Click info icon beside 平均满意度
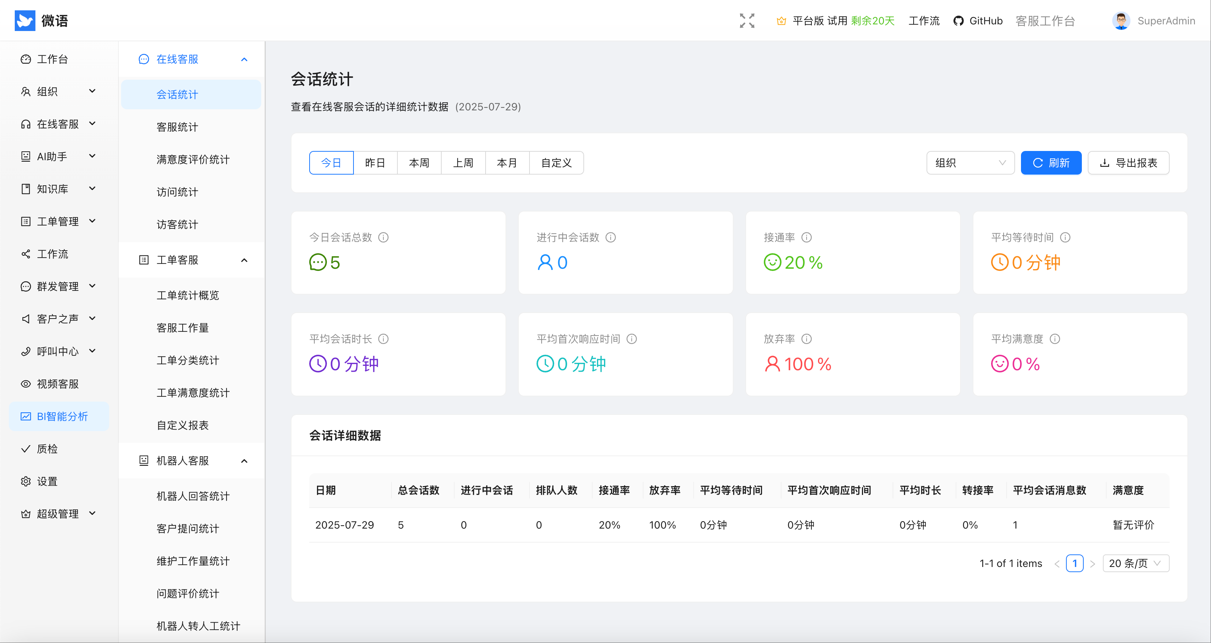1211x643 pixels. coord(1055,339)
